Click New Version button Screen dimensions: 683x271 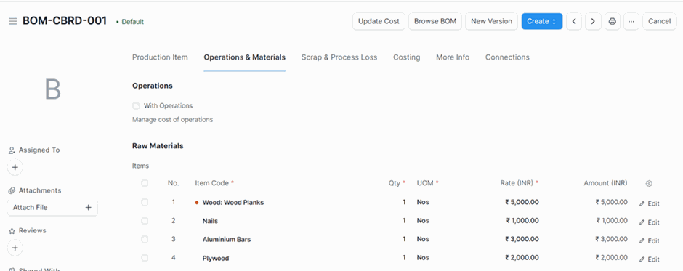pos(491,21)
